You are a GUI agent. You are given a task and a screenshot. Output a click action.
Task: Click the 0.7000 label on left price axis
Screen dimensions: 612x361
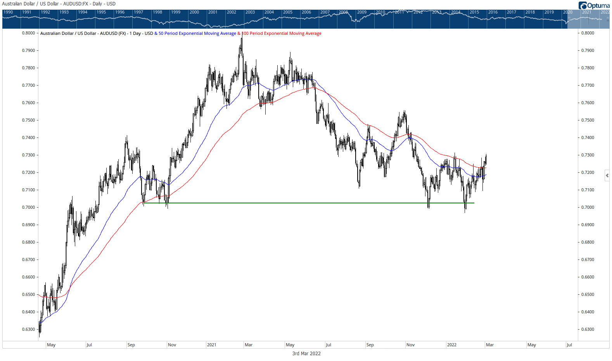point(28,207)
